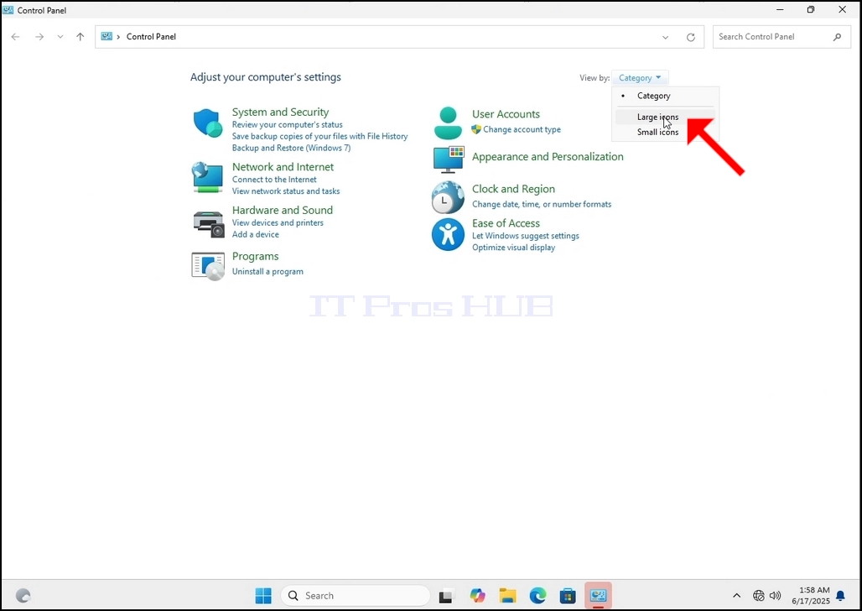Screen dimensions: 862x611
Task: Show hidden system tray icons
Action: [x=737, y=596]
